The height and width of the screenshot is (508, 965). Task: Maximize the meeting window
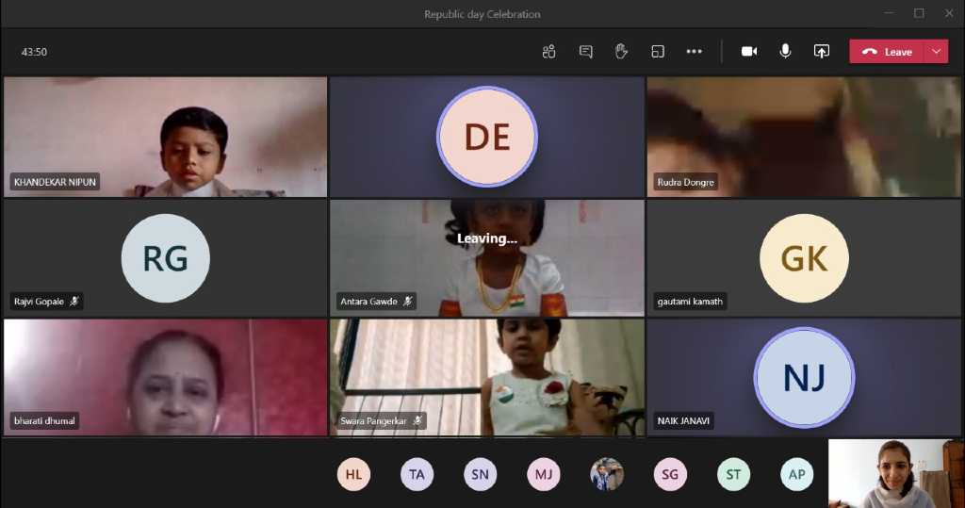[x=919, y=13]
